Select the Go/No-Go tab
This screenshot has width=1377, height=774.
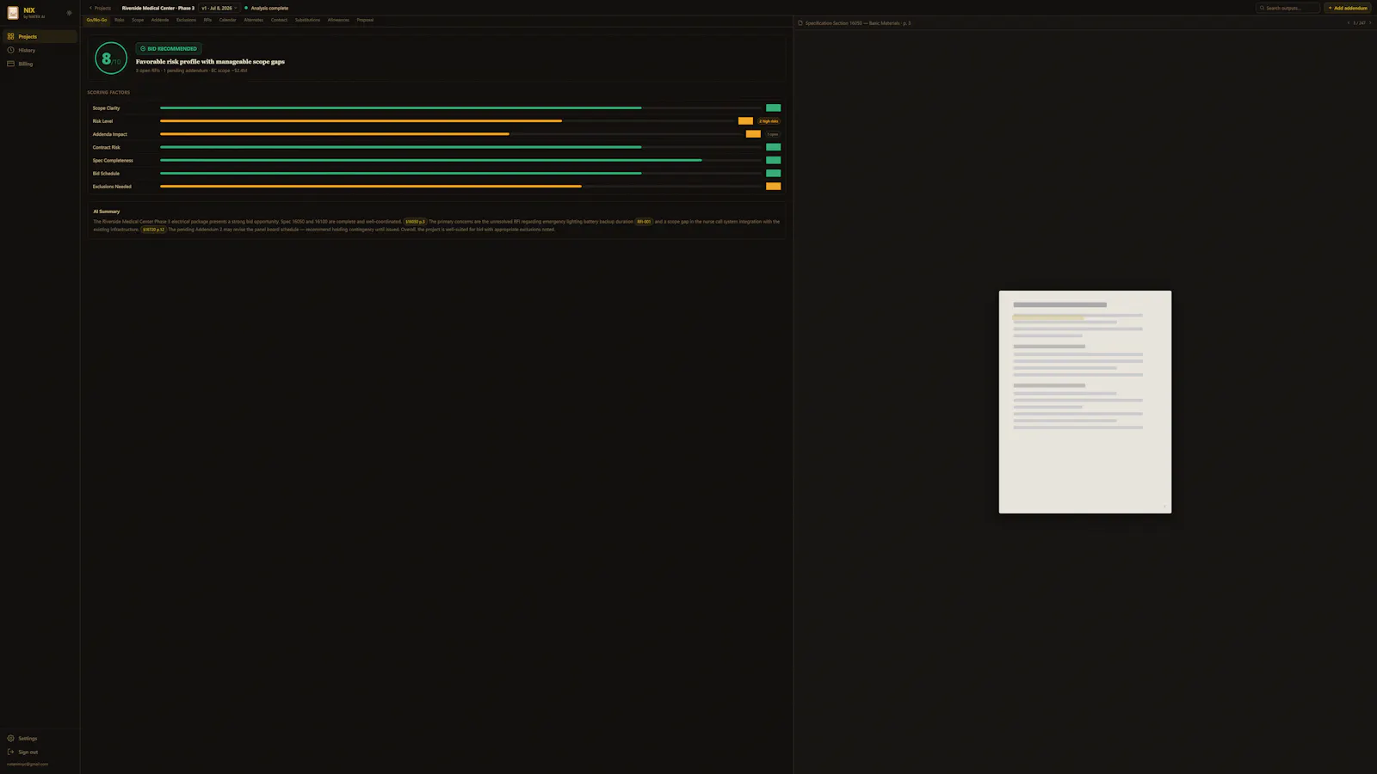96,20
